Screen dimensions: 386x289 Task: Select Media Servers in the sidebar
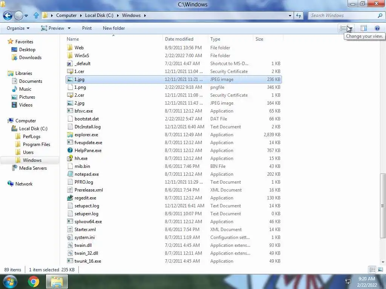pyautogui.click(x=33, y=168)
